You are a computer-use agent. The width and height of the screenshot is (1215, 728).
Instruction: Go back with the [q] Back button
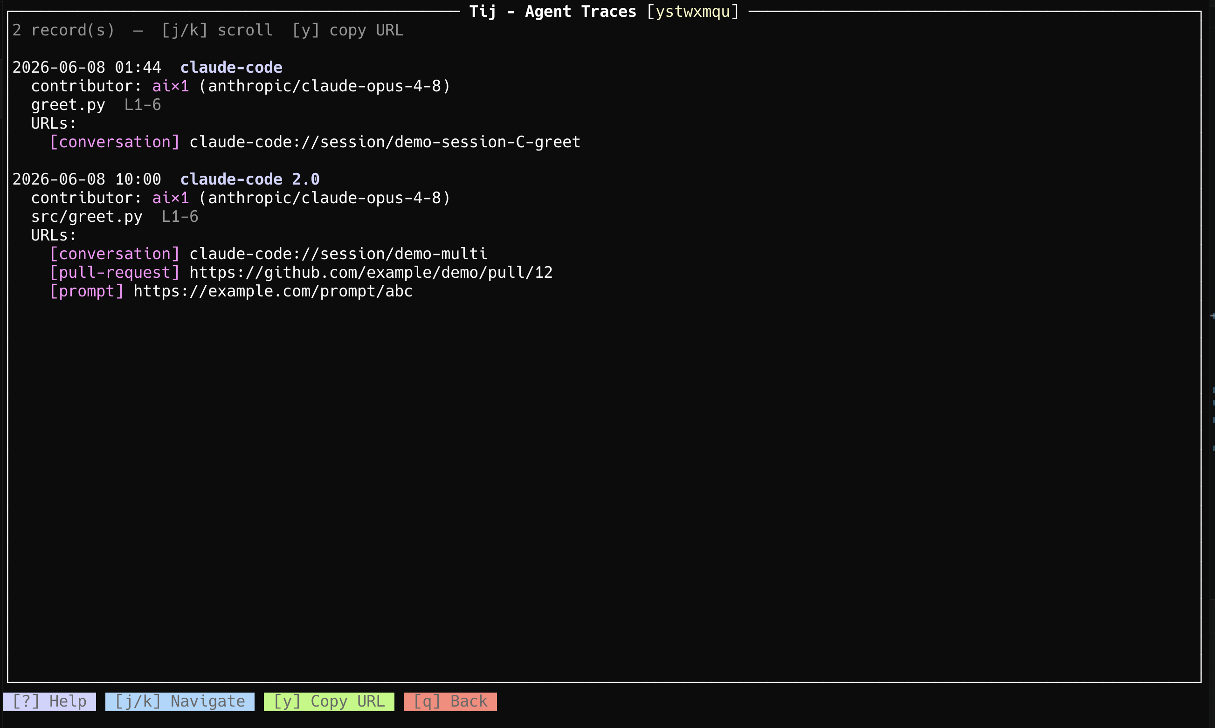(450, 701)
